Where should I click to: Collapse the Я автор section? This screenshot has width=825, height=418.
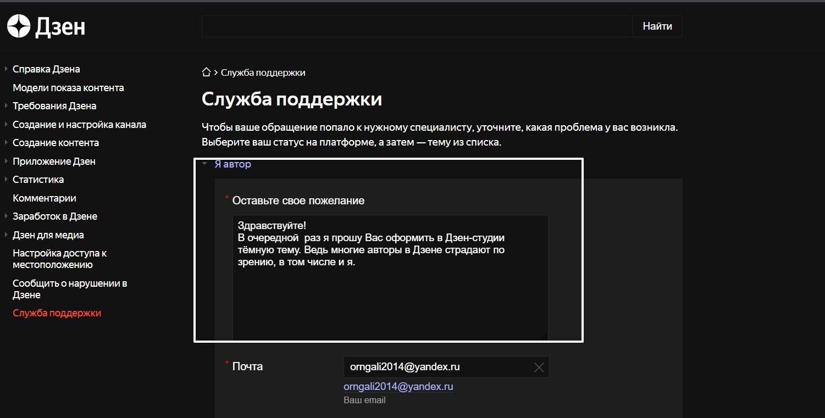[x=204, y=163]
